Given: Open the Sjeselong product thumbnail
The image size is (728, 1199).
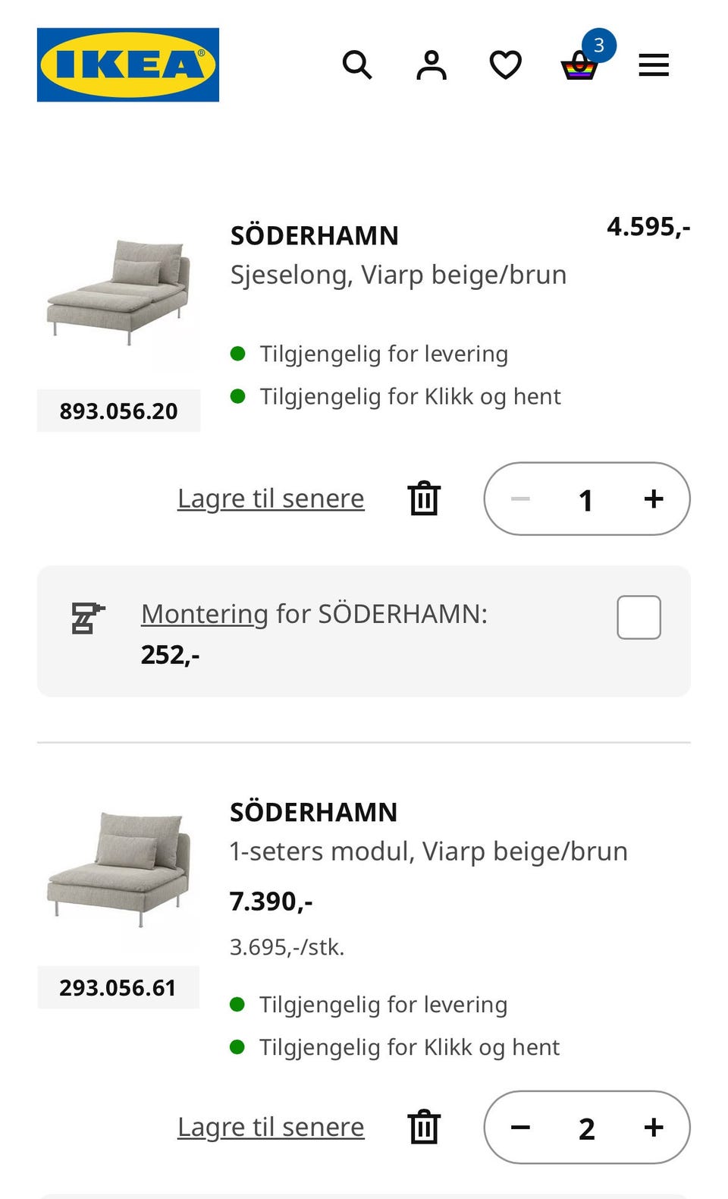Looking at the screenshot, I should [118, 292].
